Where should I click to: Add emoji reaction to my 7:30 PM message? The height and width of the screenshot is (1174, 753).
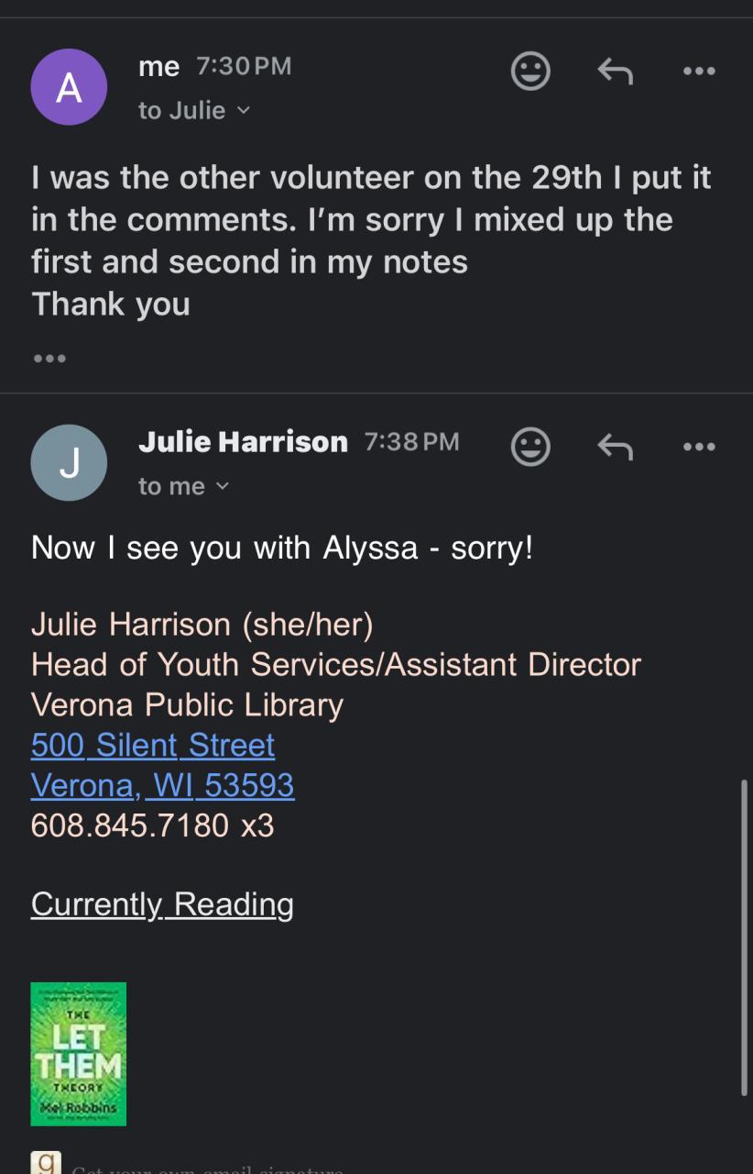(x=530, y=71)
